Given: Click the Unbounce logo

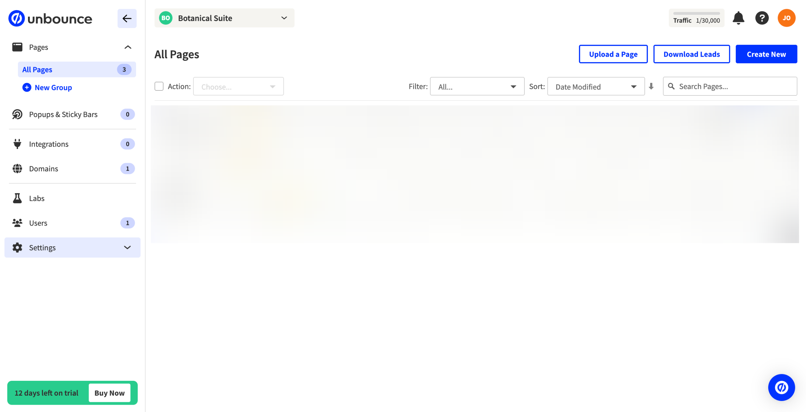Looking at the screenshot, I should click(x=50, y=19).
